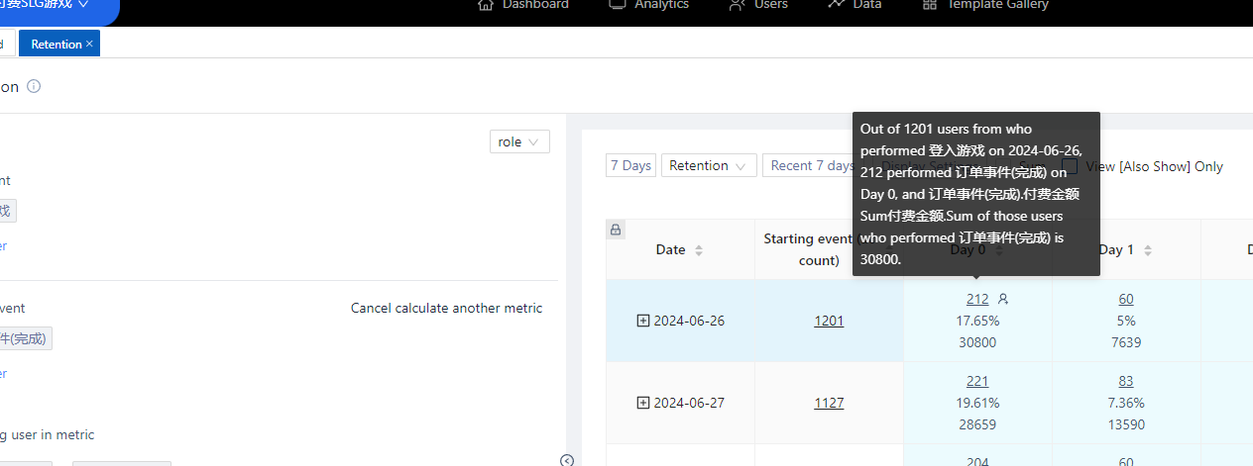
Task: Click the 7 Days period selector
Action: [x=630, y=165]
